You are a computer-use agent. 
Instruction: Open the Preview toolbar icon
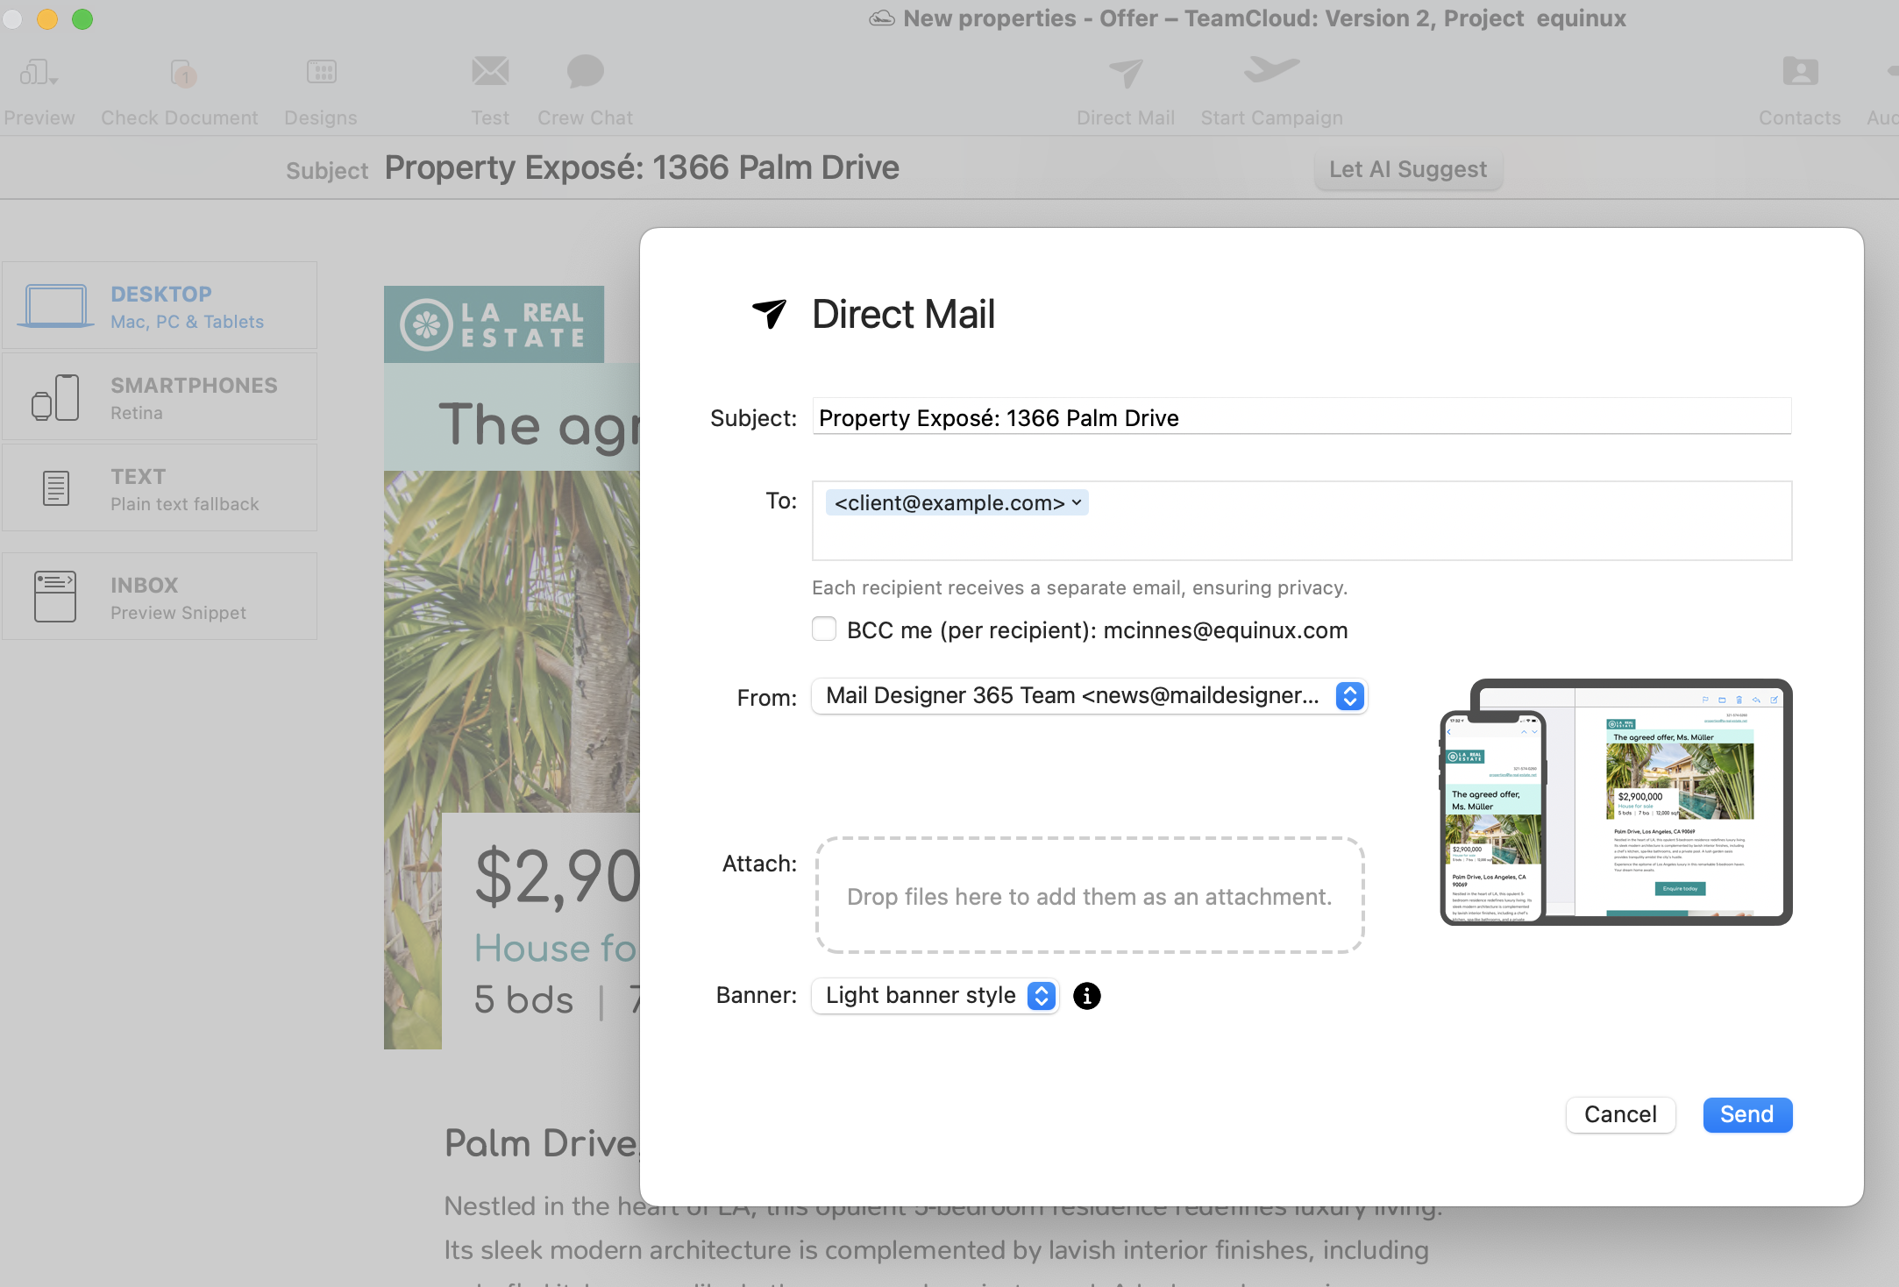click(39, 74)
